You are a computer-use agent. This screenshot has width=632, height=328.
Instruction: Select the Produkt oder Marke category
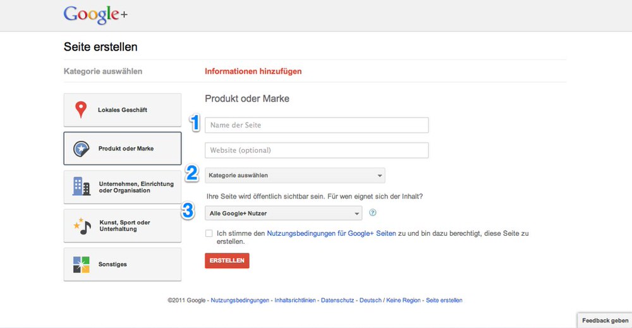[123, 149]
